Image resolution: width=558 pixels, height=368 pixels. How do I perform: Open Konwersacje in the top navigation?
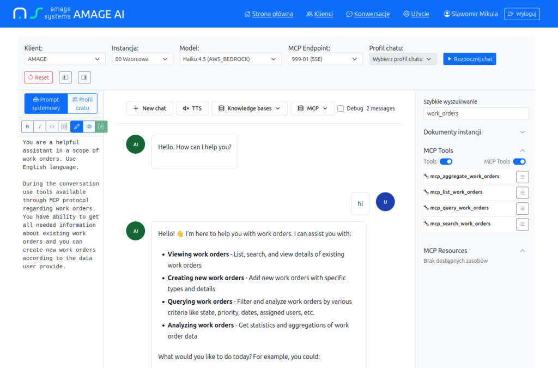(368, 14)
